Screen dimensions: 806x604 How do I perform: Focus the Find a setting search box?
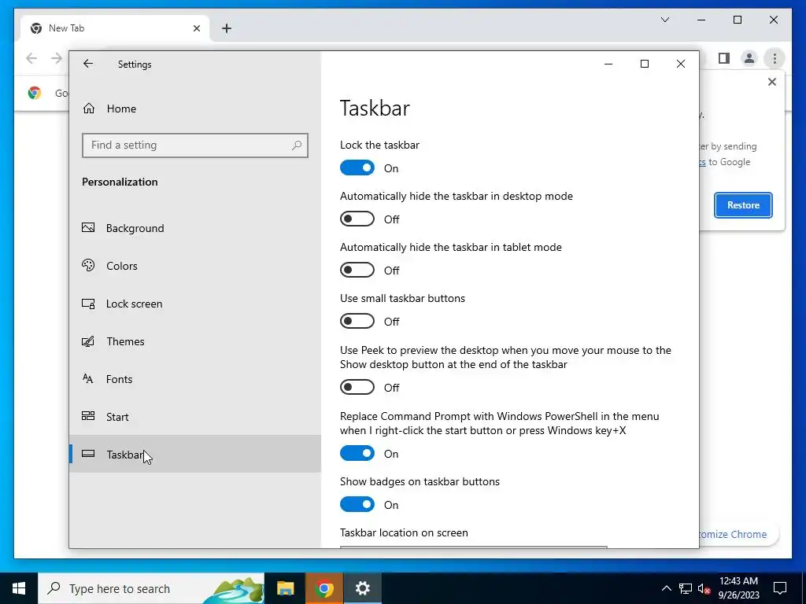(x=195, y=145)
